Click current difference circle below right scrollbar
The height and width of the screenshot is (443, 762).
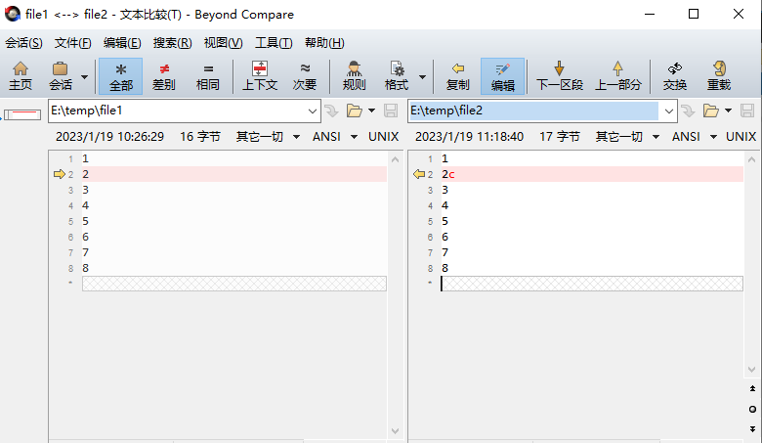(752, 409)
